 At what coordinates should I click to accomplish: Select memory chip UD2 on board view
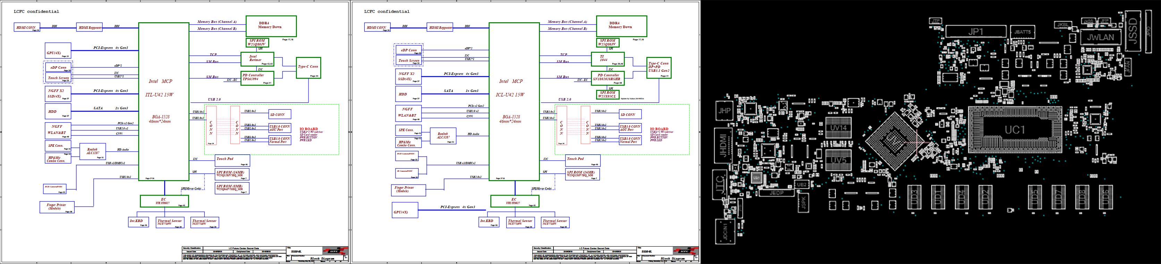(986, 197)
